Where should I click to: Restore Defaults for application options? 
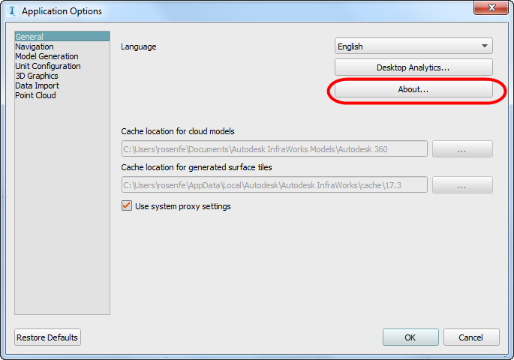click(47, 337)
